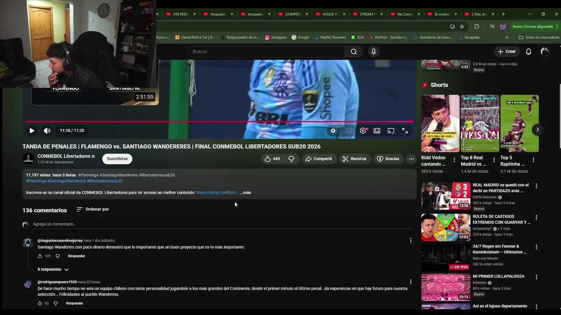Like the video with the thumbs-up button
This screenshot has height=315, width=561.
(x=272, y=159)
